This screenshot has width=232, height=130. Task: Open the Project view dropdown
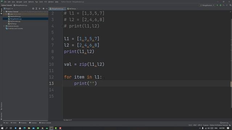pos(8,9)
